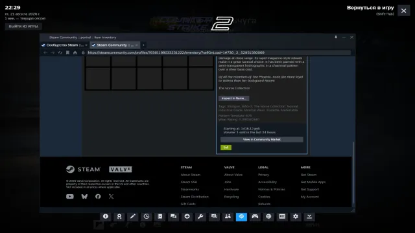Reload the page with refresh icon
The image size is (415, 233).
pos(60,52)
